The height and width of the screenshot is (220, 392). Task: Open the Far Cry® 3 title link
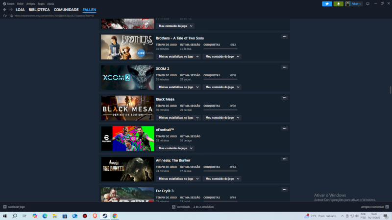tap(165, 191)
